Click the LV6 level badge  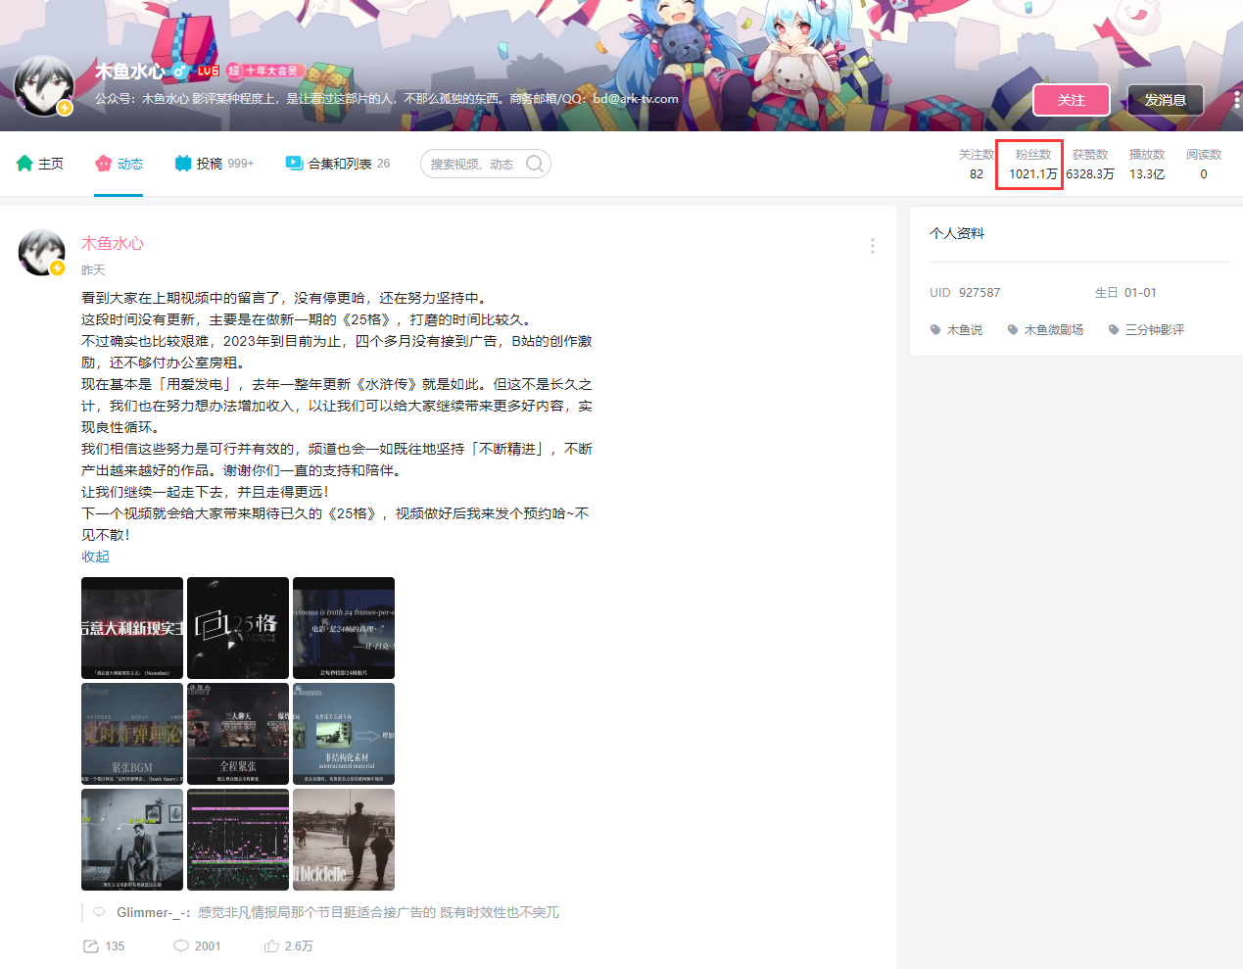coord(208,71)
